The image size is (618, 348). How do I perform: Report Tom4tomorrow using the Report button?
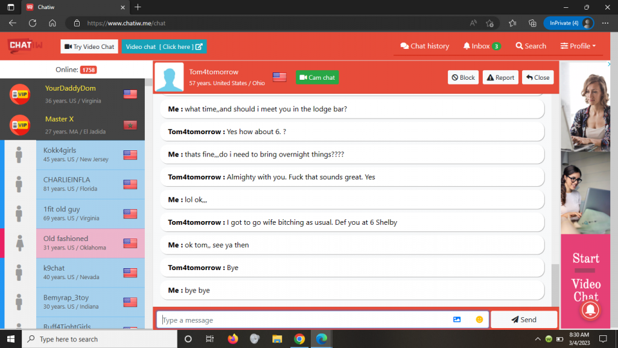(500, 77)
